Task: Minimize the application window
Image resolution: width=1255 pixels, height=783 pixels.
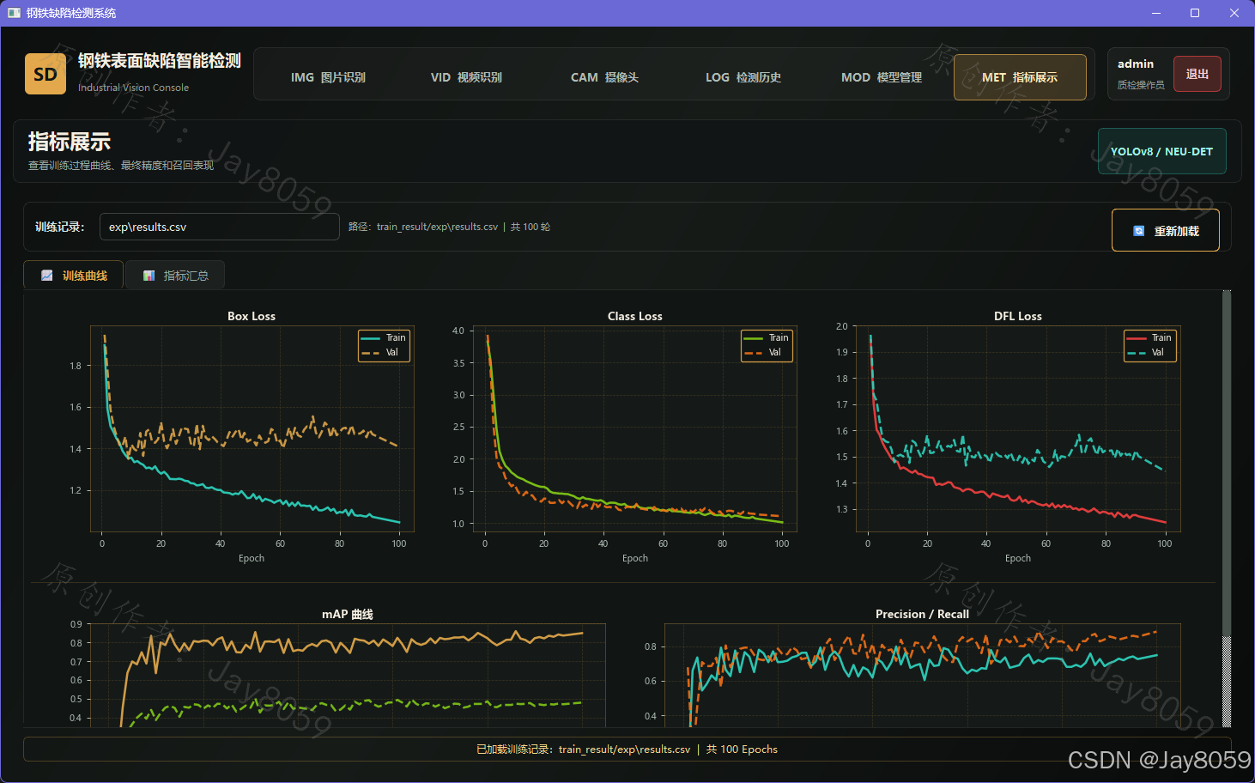Action: [1155, 13]
